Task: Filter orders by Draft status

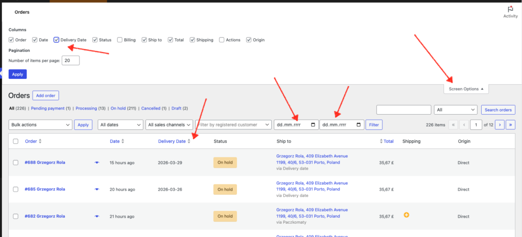Action: (x=176, y=109)
